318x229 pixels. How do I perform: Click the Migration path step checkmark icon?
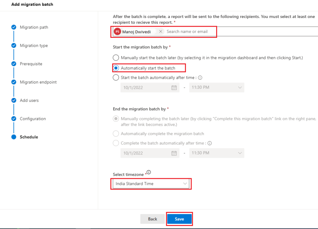14,27
